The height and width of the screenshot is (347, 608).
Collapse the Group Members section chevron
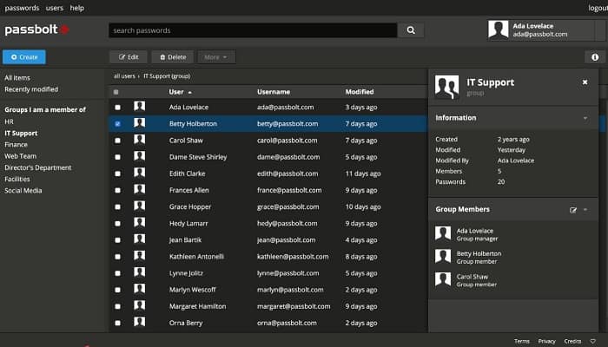point(585,210)
